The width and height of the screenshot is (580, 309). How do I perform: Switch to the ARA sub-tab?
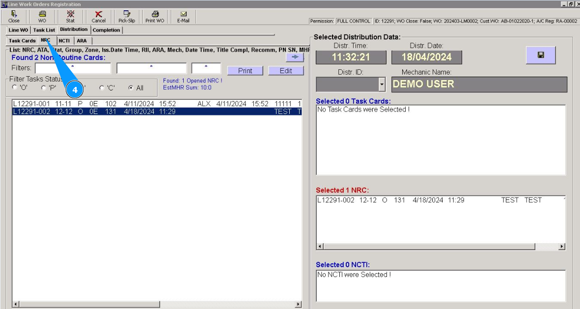pyautogui.click(x=82, y=41)
